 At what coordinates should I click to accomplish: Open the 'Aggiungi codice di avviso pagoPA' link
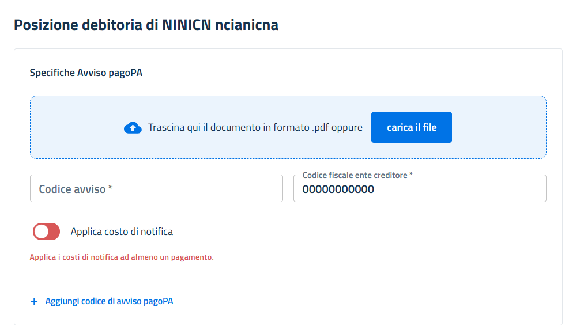coord(109,301)
